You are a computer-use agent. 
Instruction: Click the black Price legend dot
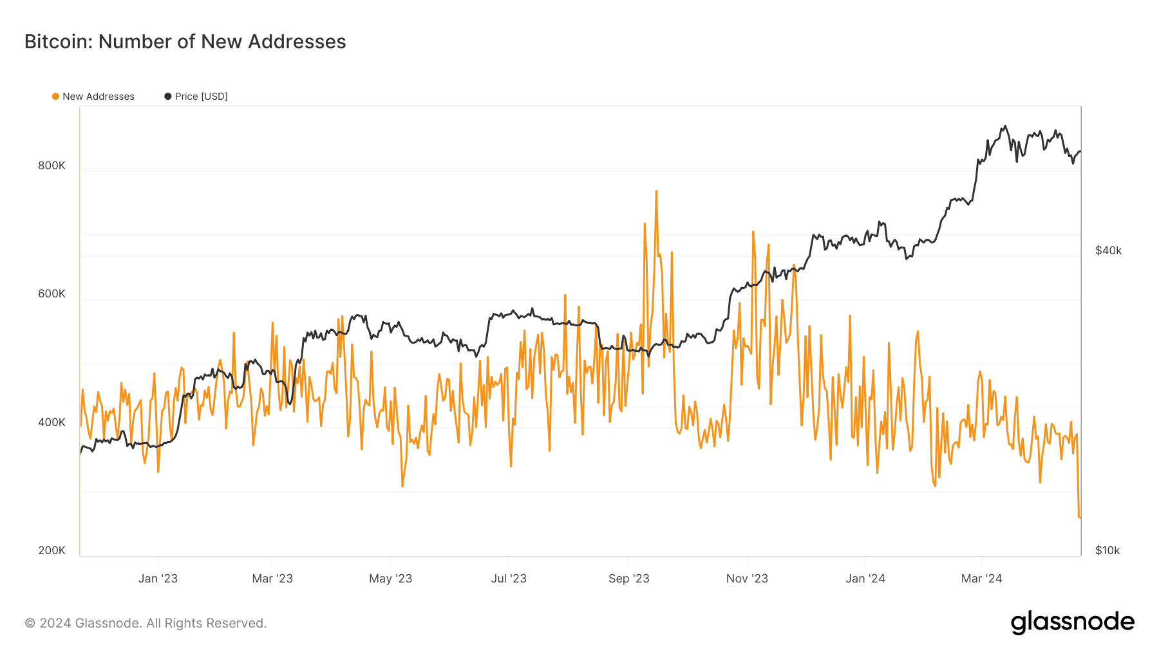[x=168, y=97]
